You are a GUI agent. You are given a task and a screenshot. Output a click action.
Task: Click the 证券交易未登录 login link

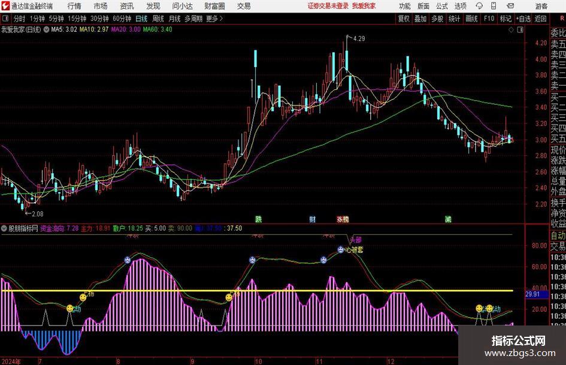[328, 6]
